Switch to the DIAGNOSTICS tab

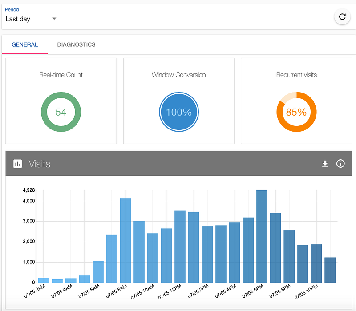click(x=76, y=45)
